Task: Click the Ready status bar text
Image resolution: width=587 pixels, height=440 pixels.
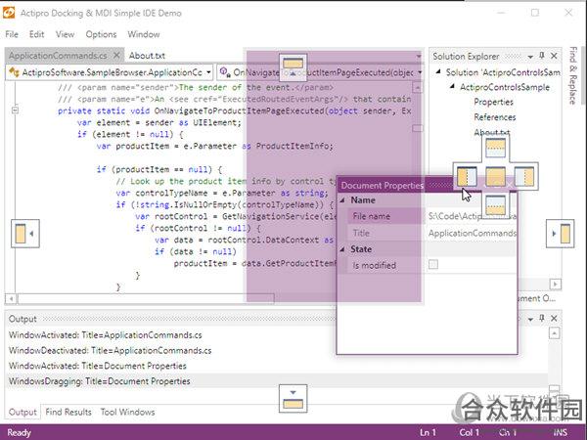Action: pyautogui.click(x=19, y=432)
